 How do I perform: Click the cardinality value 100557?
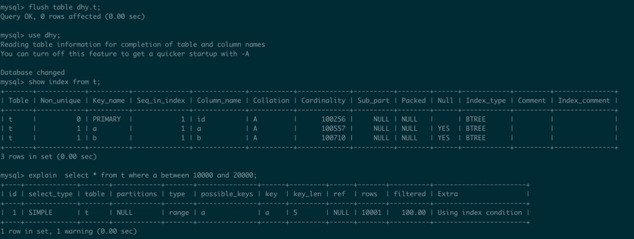pos(333,128)
